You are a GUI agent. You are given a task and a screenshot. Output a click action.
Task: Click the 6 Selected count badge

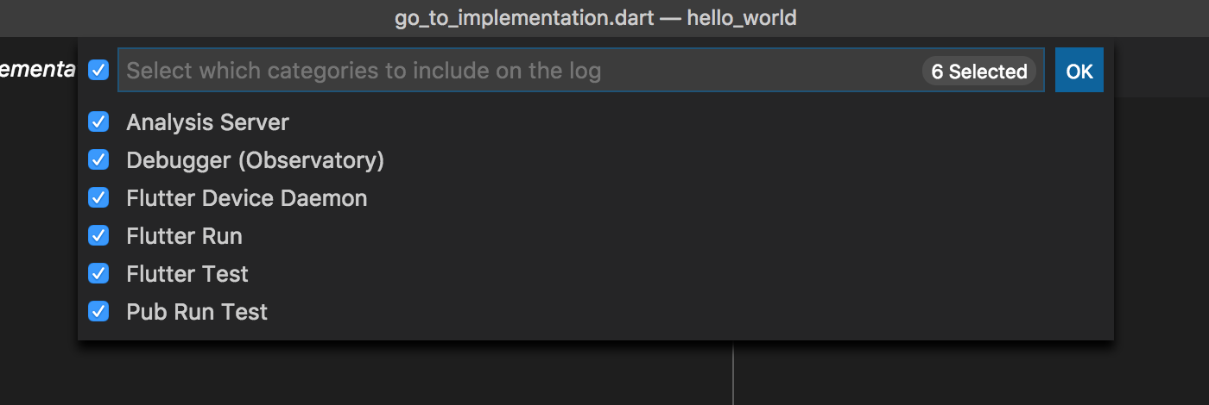click(979, 71)
